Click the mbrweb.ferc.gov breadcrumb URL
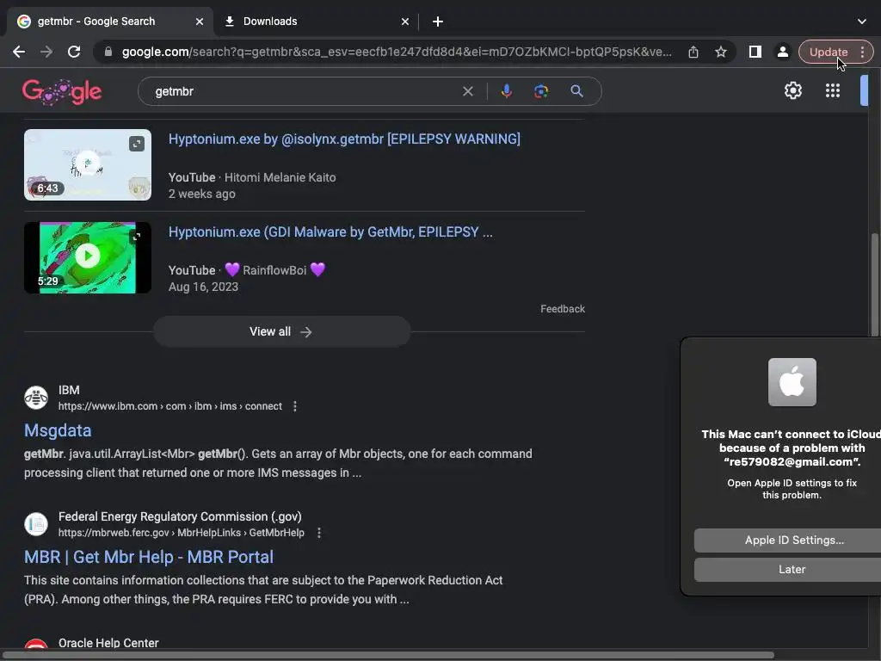Viewport: 881px width, 661px height. click(182, 533)
